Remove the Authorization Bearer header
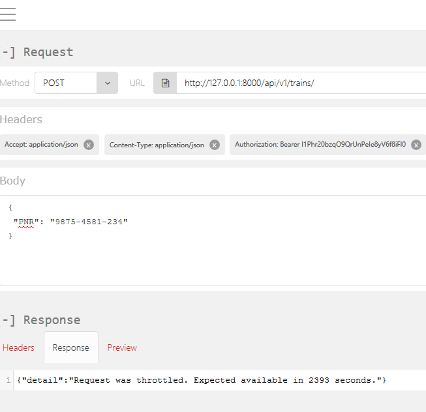Screen dimensions: 426x412 coord(416,145)
